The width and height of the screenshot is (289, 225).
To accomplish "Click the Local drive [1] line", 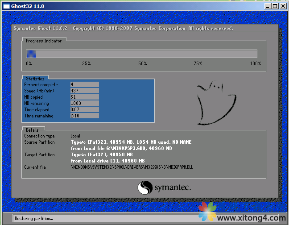I will click(x=107, y=161).
